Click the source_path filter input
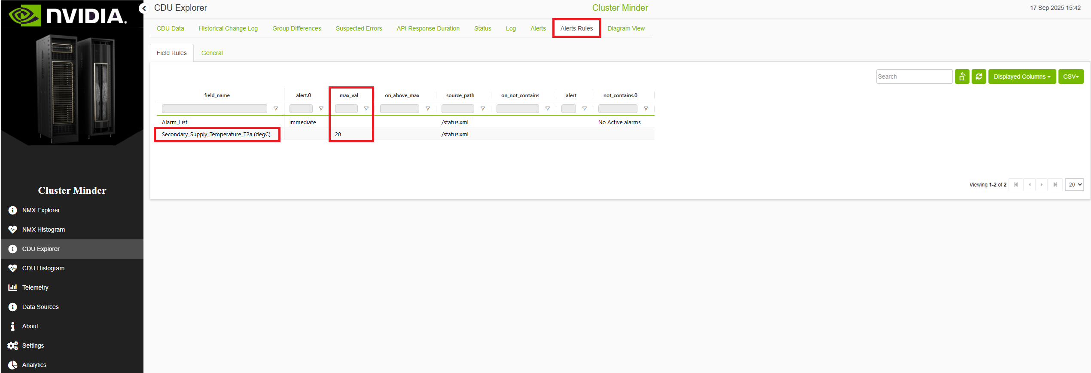1091x373 pixels. pos(458,109)
